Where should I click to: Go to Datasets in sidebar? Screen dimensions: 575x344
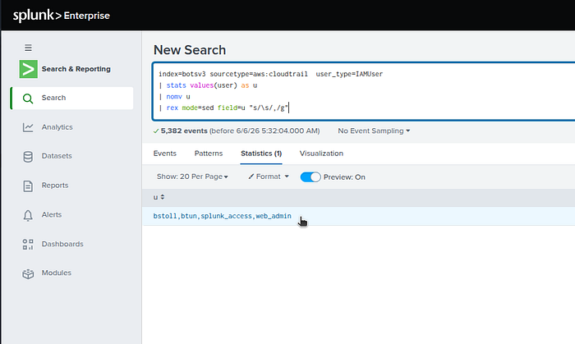[57, 156]
